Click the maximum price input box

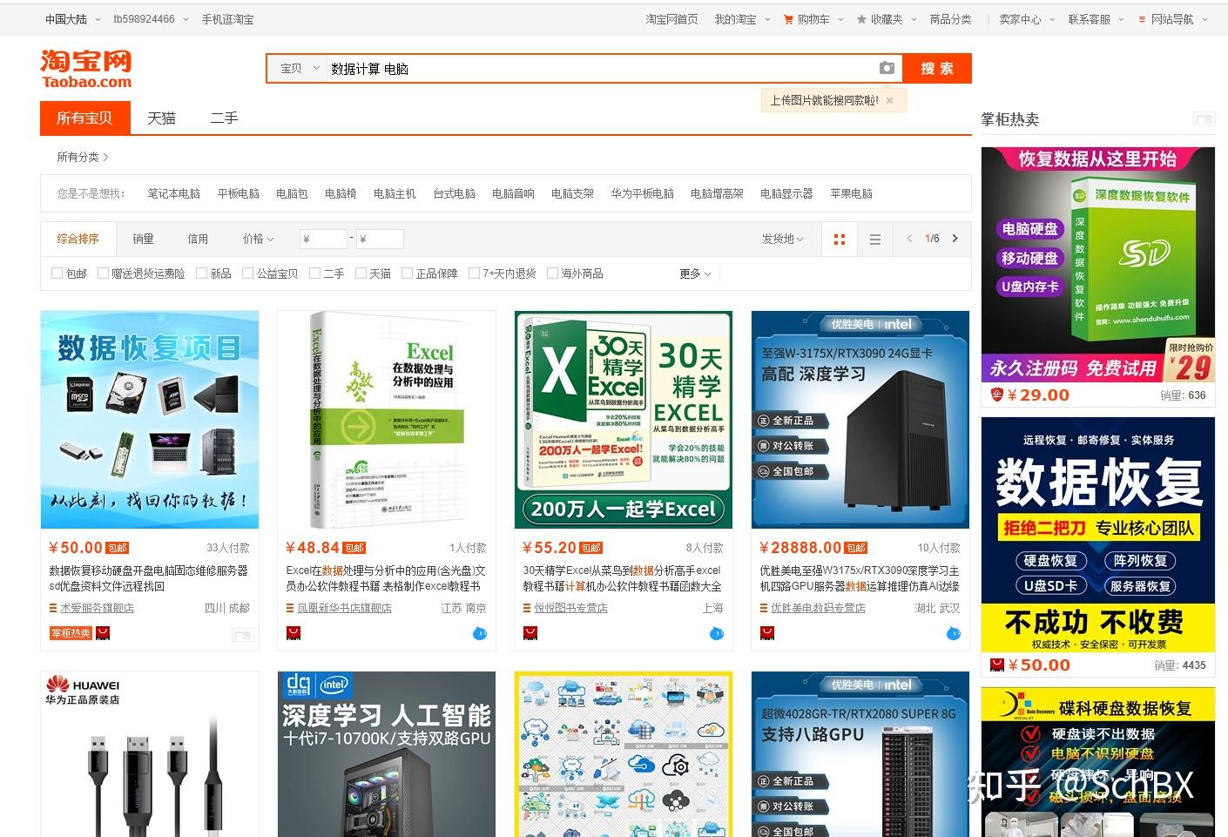(x=380, y=239)
